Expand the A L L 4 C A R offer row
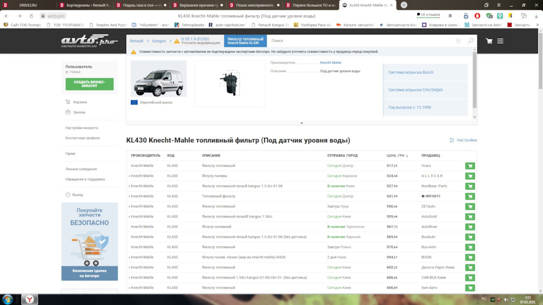The image size is (543, 305). click(130, 176)
